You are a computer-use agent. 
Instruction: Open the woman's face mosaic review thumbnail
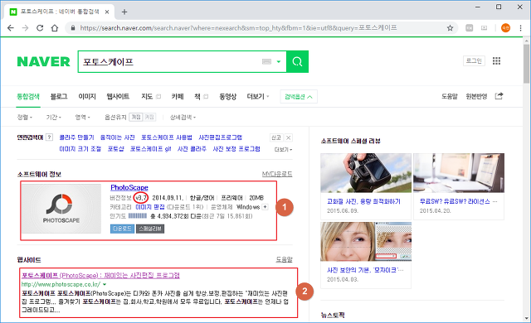tap(366, 241)
